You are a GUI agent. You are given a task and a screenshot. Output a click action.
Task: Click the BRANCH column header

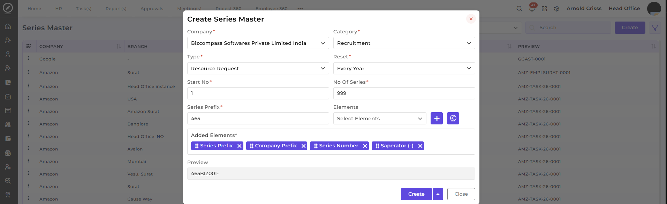[137, 46]
